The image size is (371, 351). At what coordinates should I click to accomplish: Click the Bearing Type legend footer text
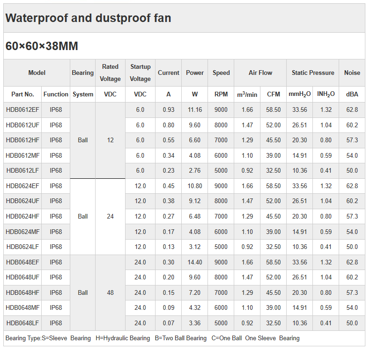(152, 338)
